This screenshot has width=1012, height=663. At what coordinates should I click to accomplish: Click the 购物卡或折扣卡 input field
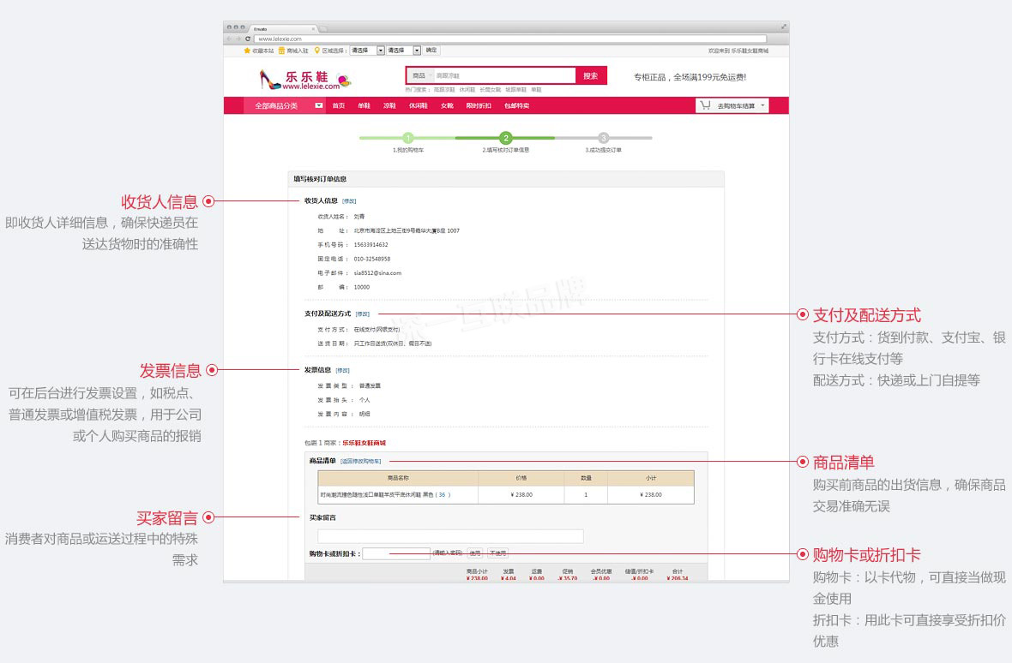(x=395, y=553)
